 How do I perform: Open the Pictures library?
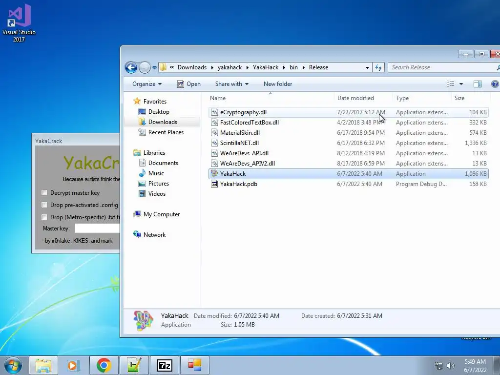(154, 184)
